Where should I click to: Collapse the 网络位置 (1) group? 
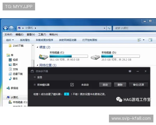[37, 65]
